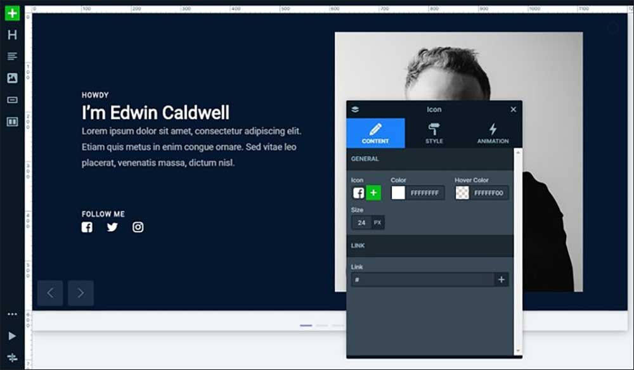The width and height of the screenshot is (634, 370).
Task: Select the Heading layer tool
Action: click(x=12, y=35)
